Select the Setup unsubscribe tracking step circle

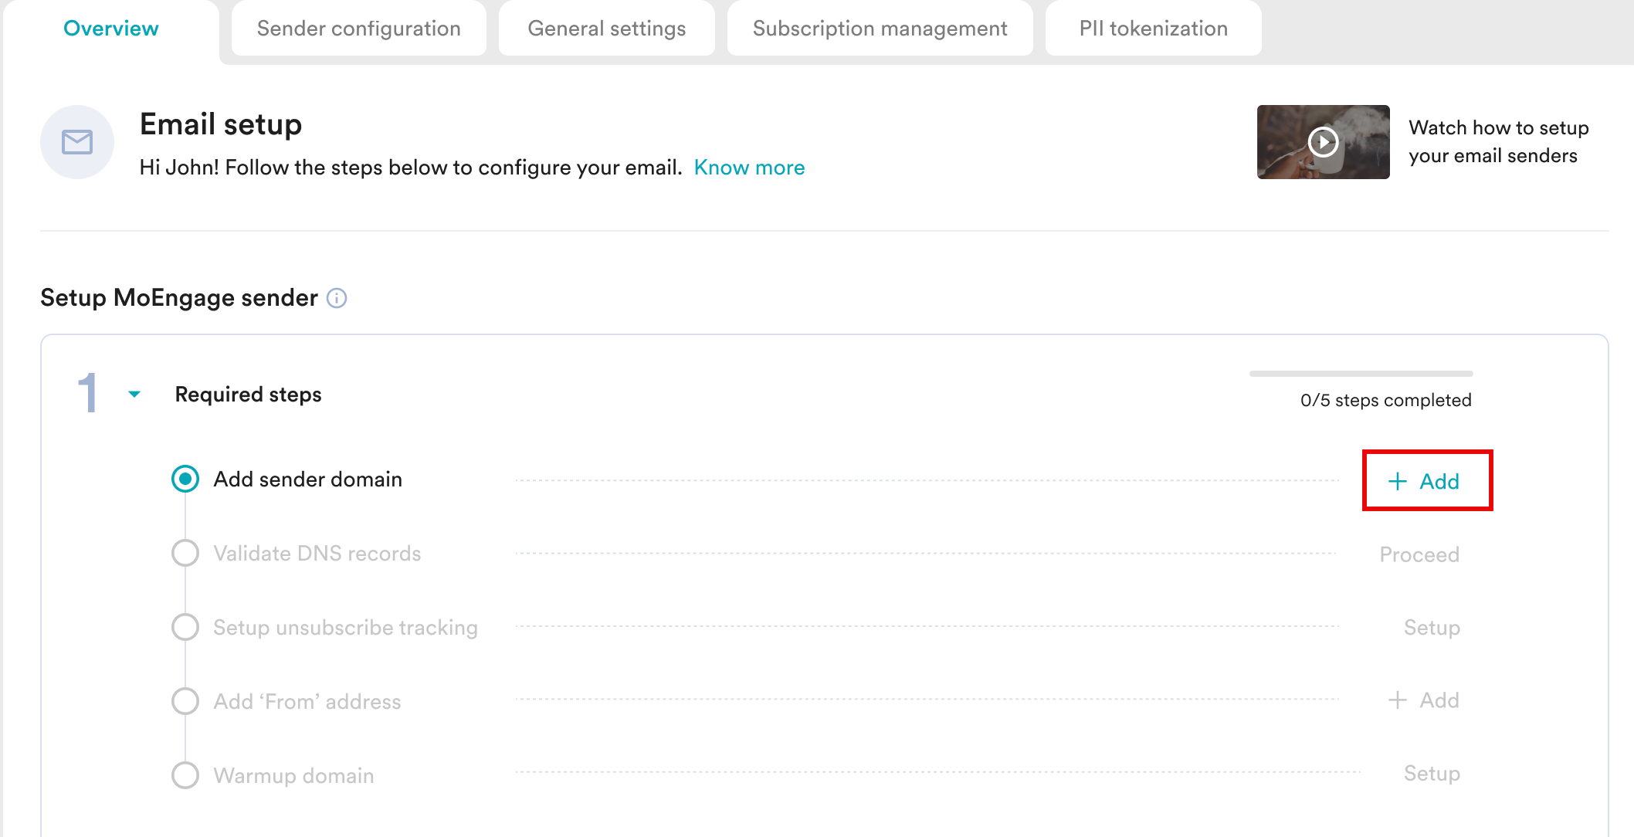[185, 627]
